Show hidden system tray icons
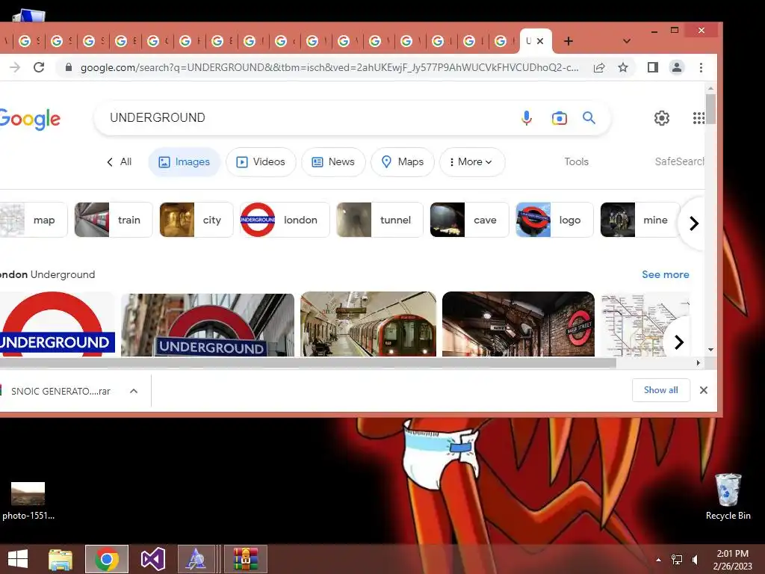The height and width of the screenshot is (574, 765). [x=659, y=559]
